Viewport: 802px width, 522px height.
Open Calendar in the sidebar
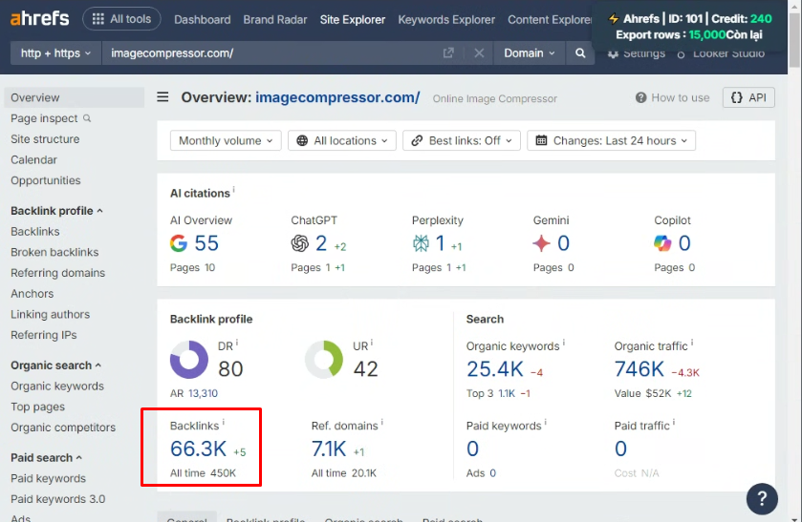pyautogui.click(x=33, y=160)
